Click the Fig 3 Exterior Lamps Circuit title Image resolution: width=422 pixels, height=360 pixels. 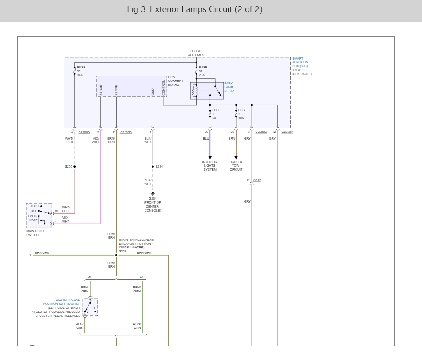click(x=195, y=9)
